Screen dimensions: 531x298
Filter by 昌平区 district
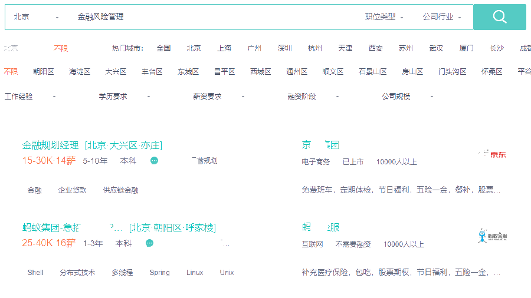(225, 72)
